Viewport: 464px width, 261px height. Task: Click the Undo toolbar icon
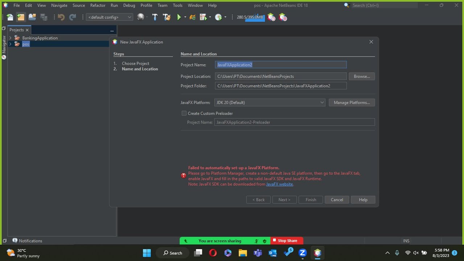point(61,17)
